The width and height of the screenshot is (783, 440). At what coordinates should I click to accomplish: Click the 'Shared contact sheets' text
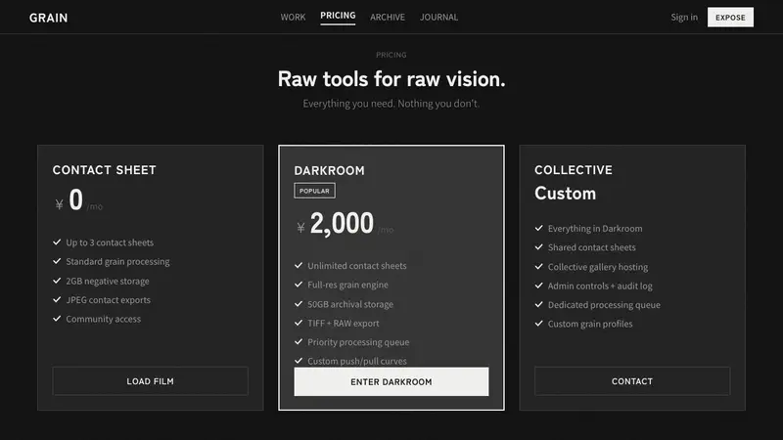[x=592, y=247]
